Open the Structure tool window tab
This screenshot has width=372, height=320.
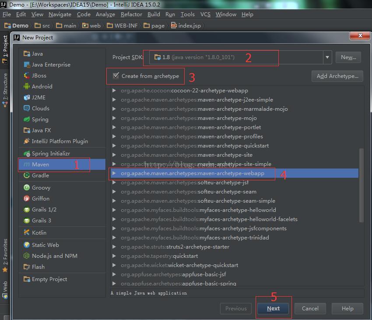(5, 90)
